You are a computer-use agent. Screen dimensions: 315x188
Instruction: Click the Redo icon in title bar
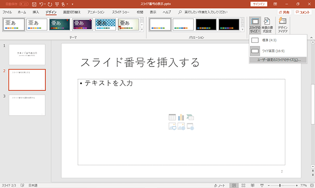pyautogui.click(x=50, y=4)
